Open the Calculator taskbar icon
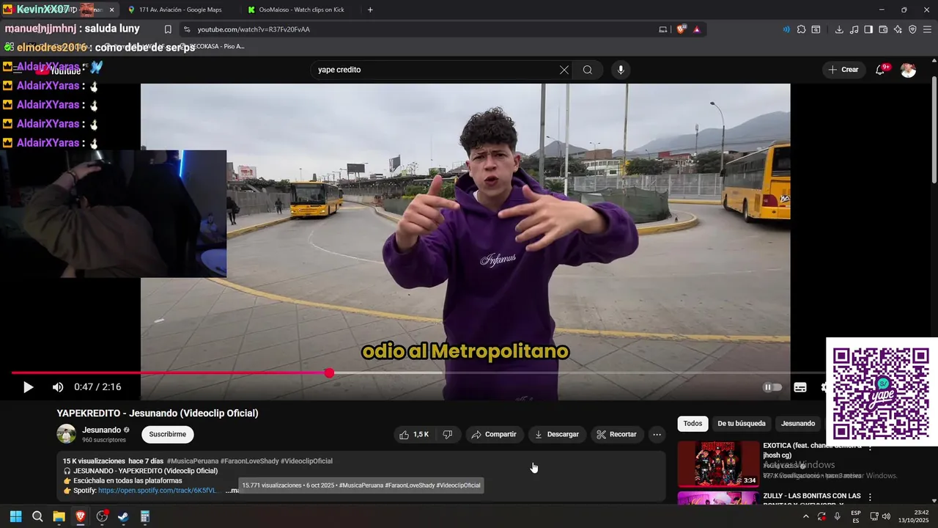This screenshot has width=938, height=528. (x=144, y=516)
